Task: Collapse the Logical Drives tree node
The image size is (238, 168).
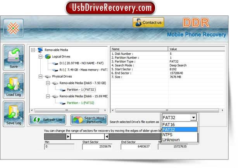Action: pyautogui.click(x=41, y=57)
